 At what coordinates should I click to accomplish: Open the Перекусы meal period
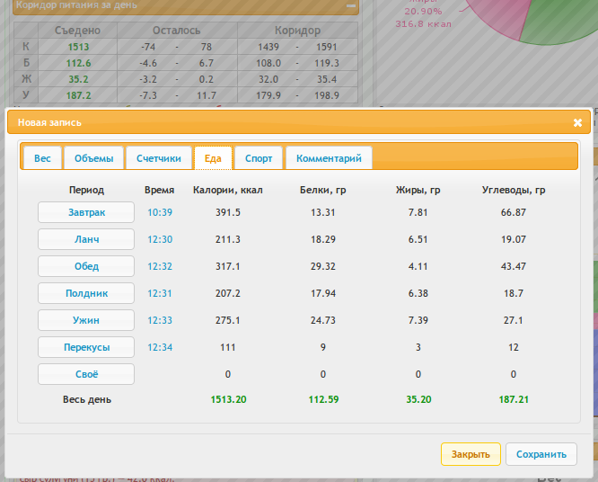click(x=86, y=347)
